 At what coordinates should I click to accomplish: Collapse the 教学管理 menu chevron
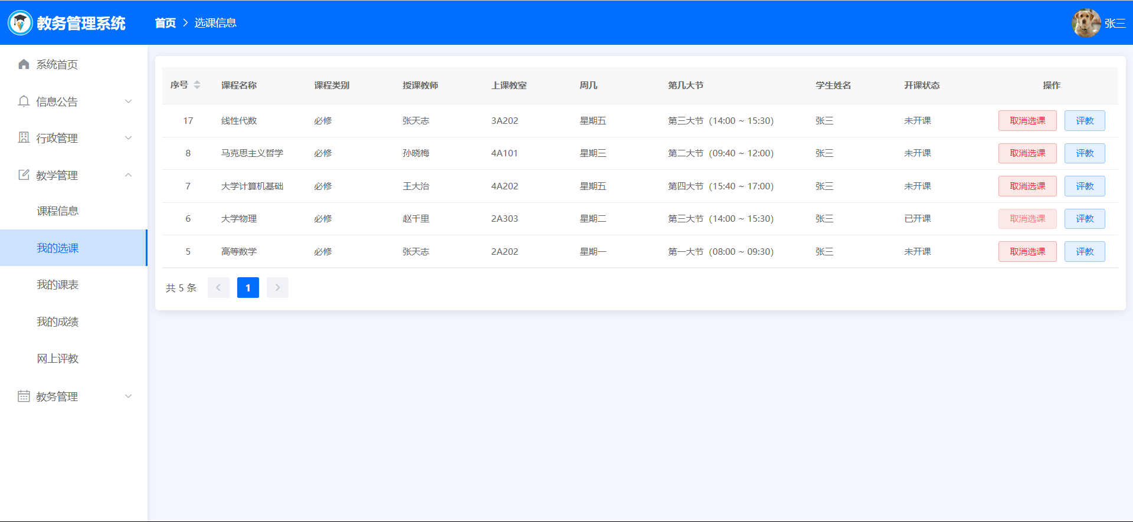click(x=129, y=175)
